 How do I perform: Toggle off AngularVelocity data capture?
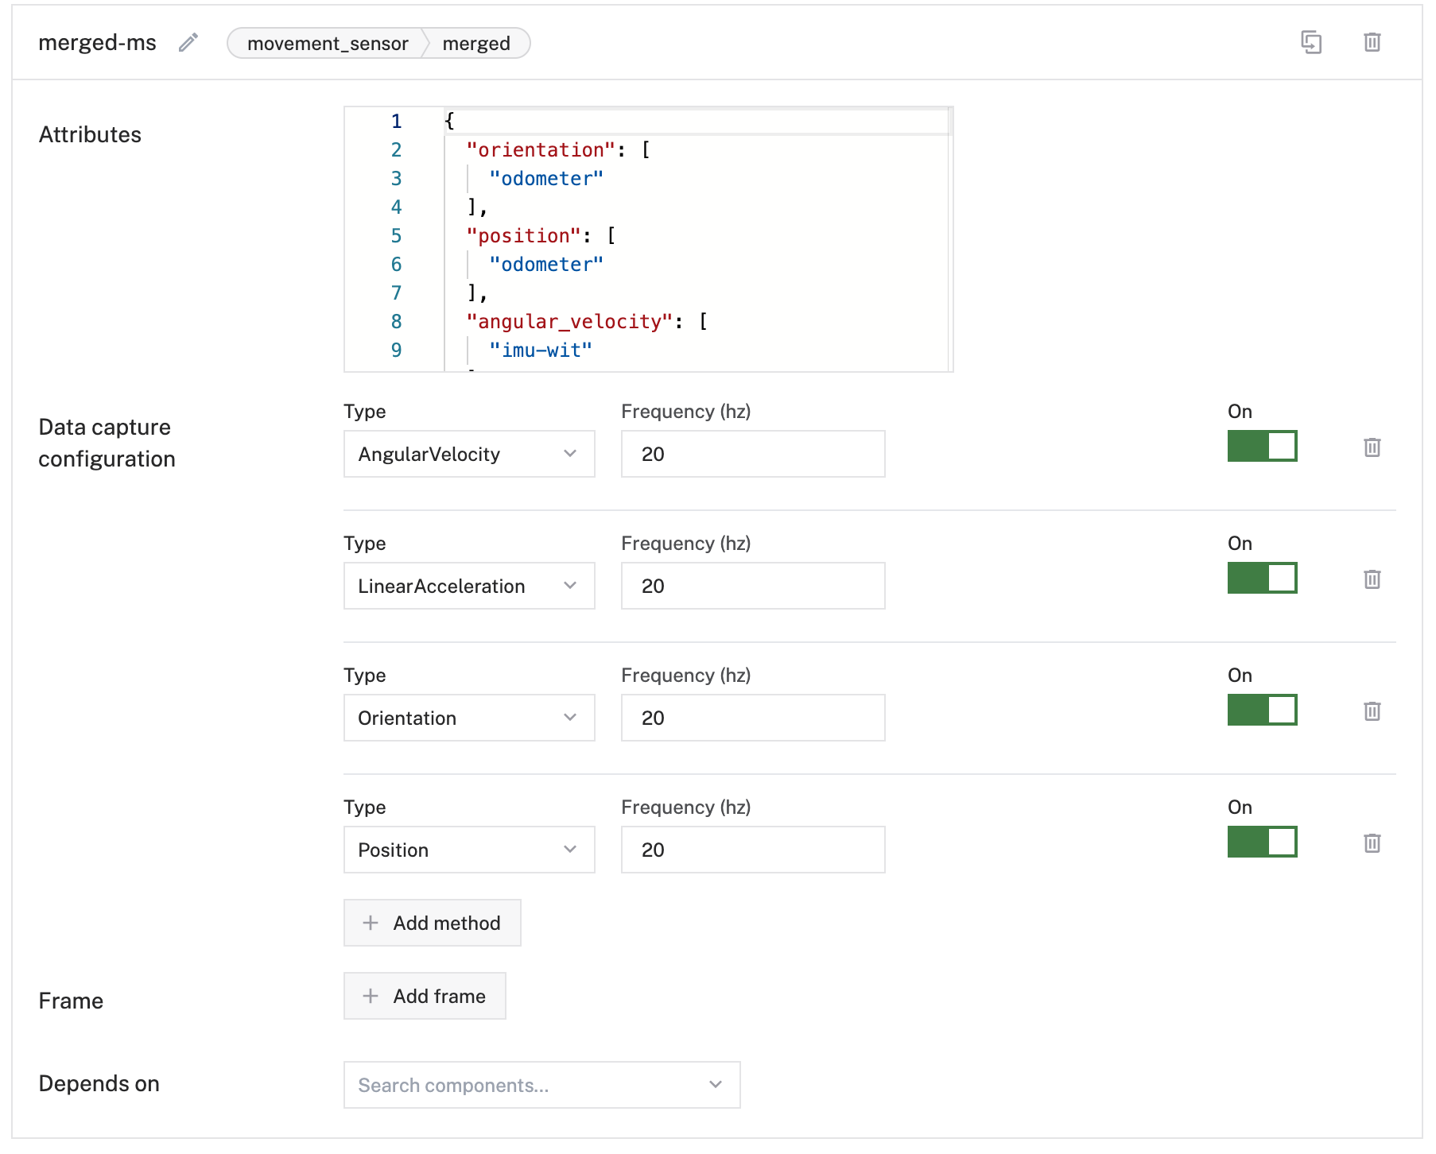click(x=1262, y=446)
